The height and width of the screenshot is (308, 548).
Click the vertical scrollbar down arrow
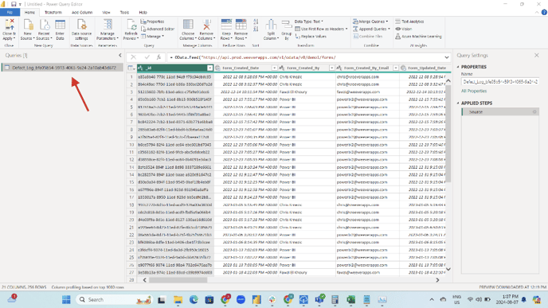[448, 269]
